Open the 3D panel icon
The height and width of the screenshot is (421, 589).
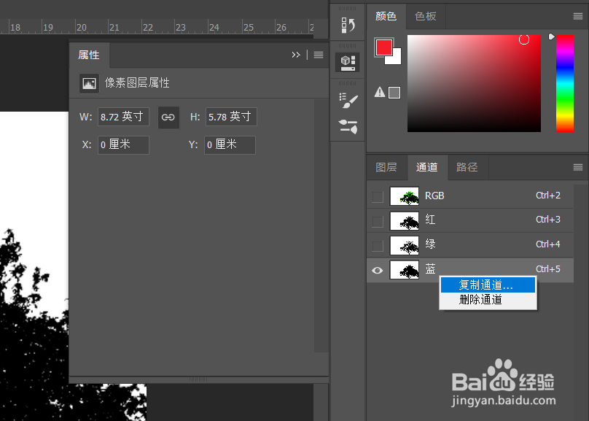(348, 63)
